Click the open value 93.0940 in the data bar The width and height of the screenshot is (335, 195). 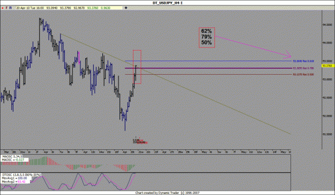coord(52,8)
